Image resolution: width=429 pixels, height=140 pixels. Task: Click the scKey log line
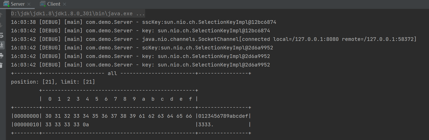142,48
